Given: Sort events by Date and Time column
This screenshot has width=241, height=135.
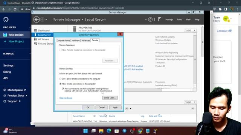Looking at the screenshot, I should [155, 116].
